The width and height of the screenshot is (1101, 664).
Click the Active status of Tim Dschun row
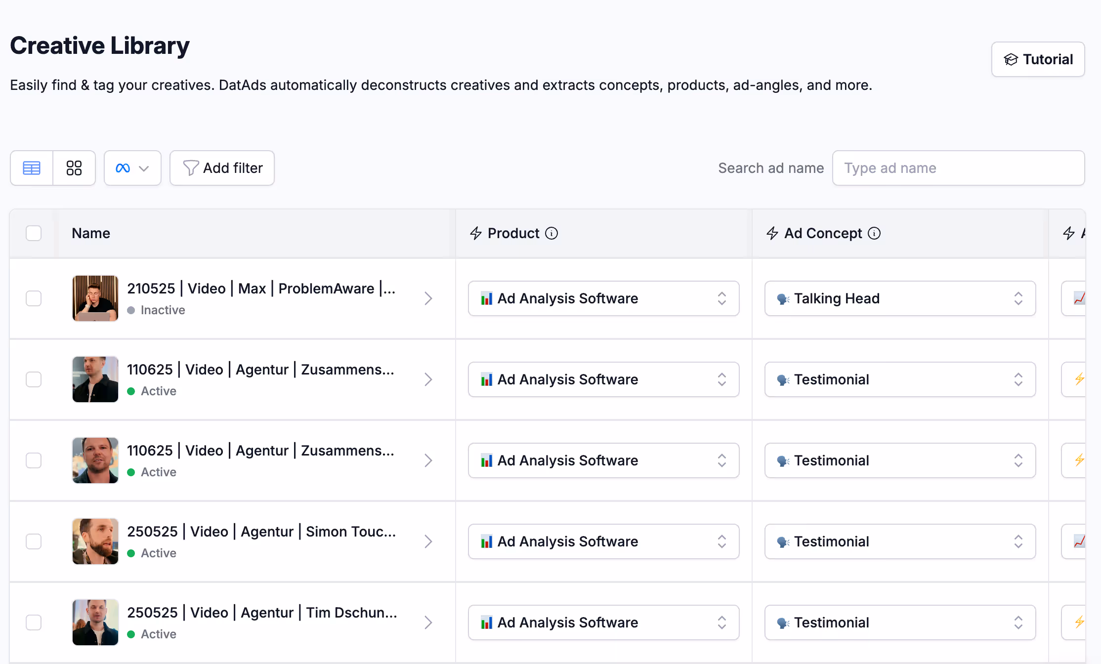(x=159, y=634)
